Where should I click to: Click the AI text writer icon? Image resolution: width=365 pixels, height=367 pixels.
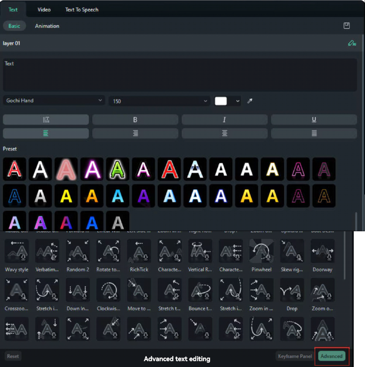coord(352,43)
